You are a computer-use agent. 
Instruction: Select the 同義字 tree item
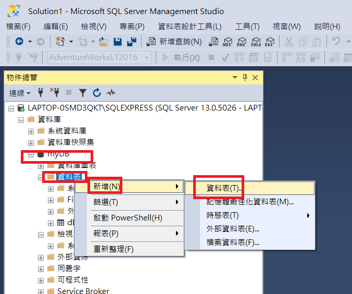click(69, 268)
